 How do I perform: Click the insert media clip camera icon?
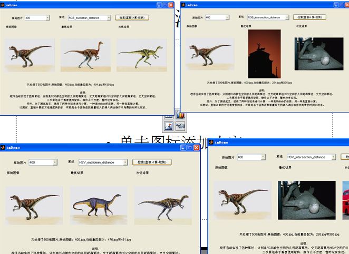pyautogui.click(x=180, y=126)
